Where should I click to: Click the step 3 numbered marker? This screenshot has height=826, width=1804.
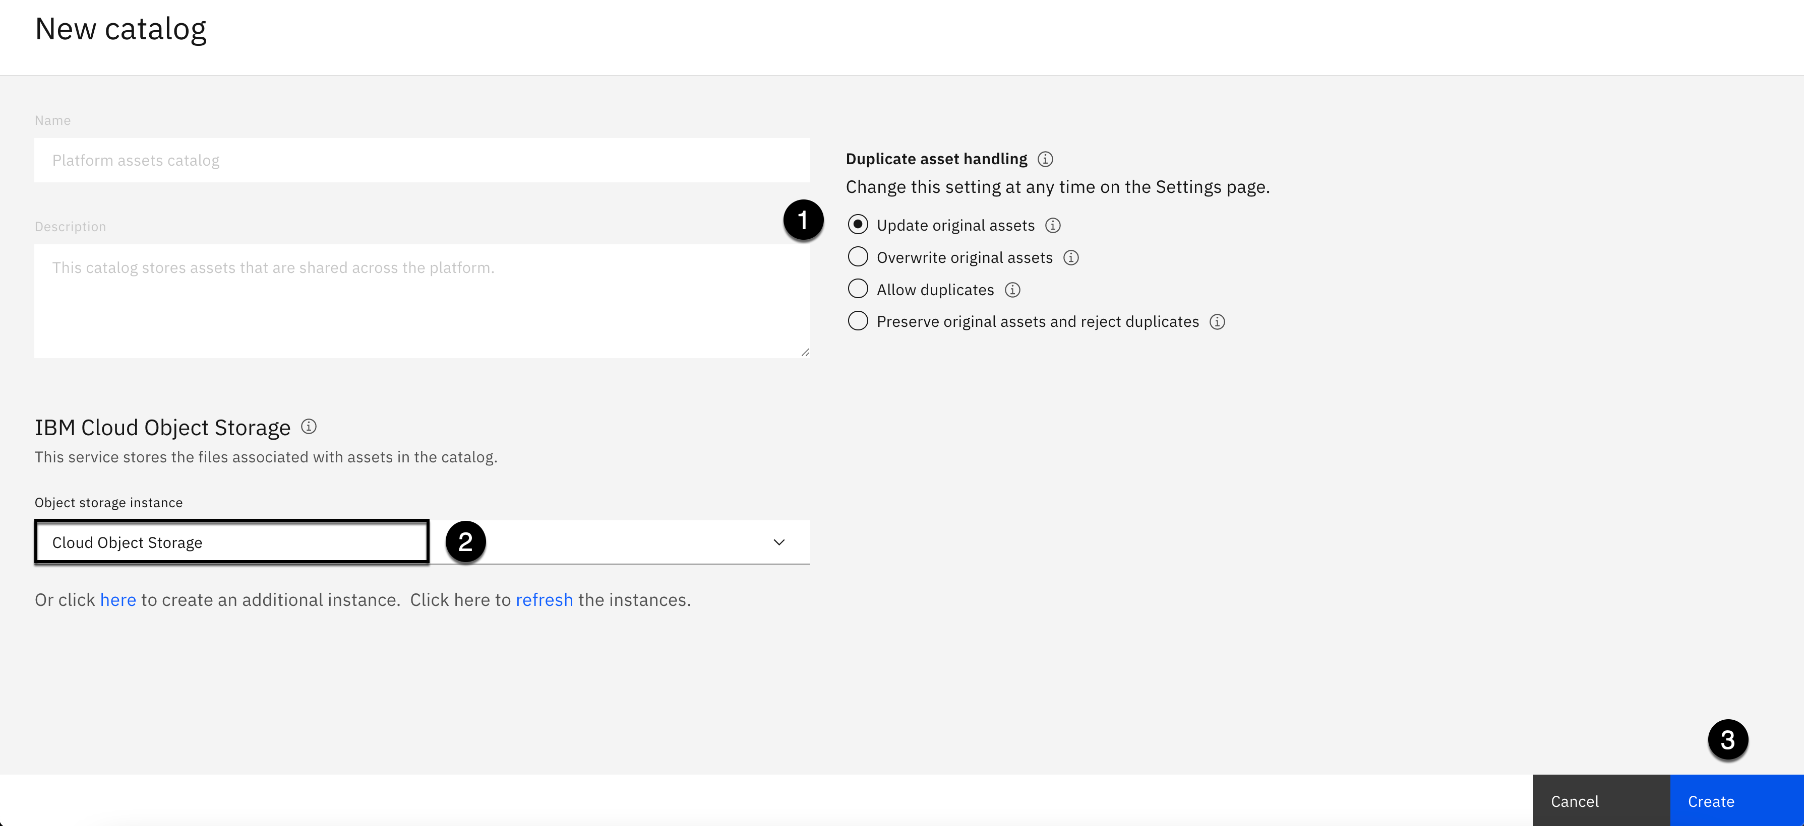(x=1728, y=740)
